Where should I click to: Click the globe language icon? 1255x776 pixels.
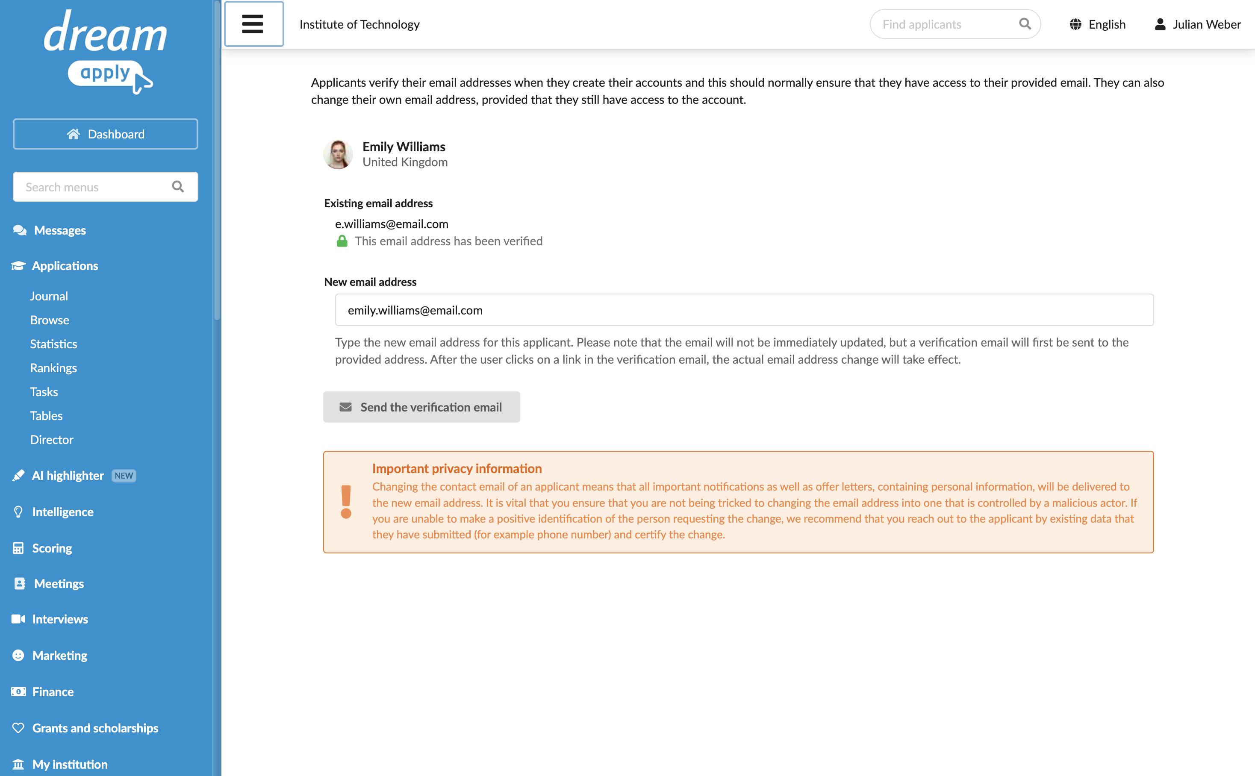coord(1075,24)
